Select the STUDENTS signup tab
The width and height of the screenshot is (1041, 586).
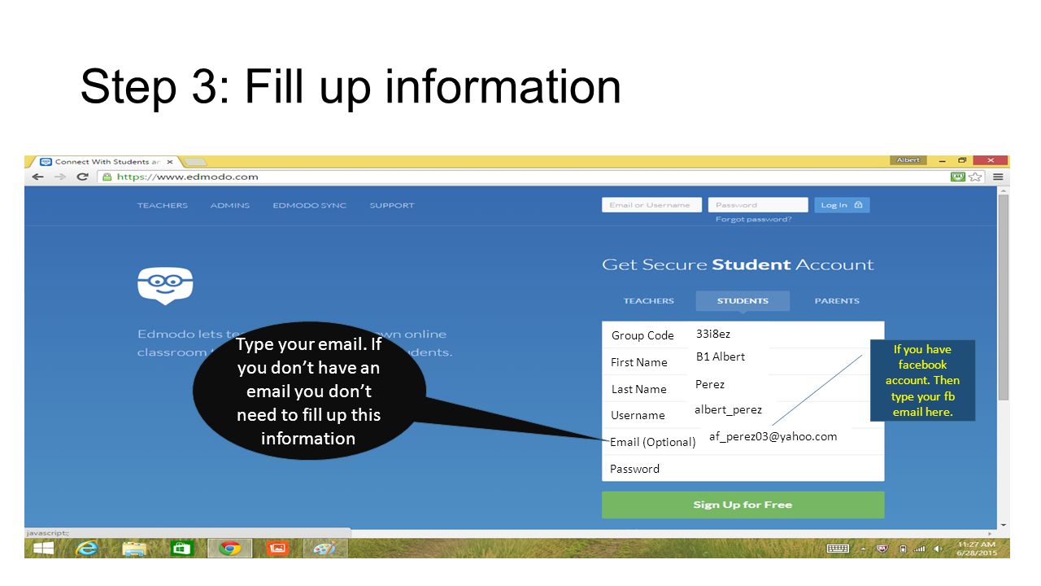743,301
